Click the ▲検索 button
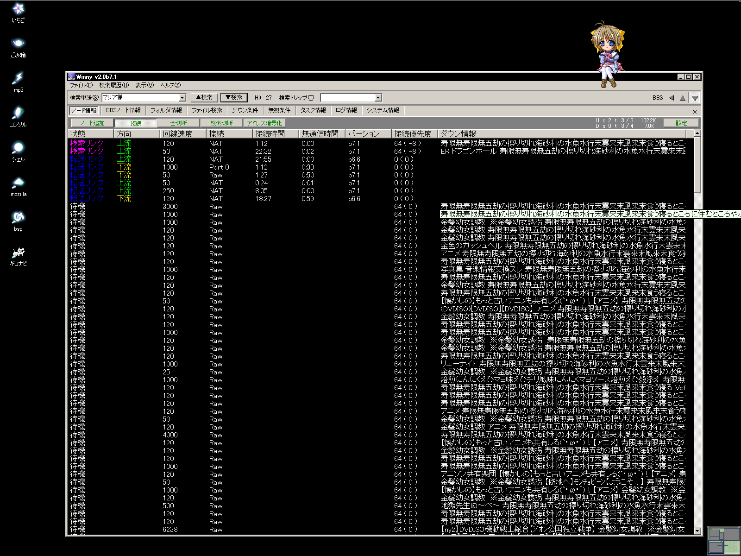The image size is (741, 556). tap(204, 97)
